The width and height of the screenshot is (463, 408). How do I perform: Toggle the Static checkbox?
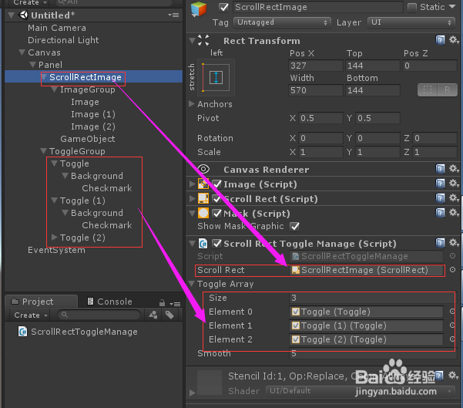pos(412,7)
